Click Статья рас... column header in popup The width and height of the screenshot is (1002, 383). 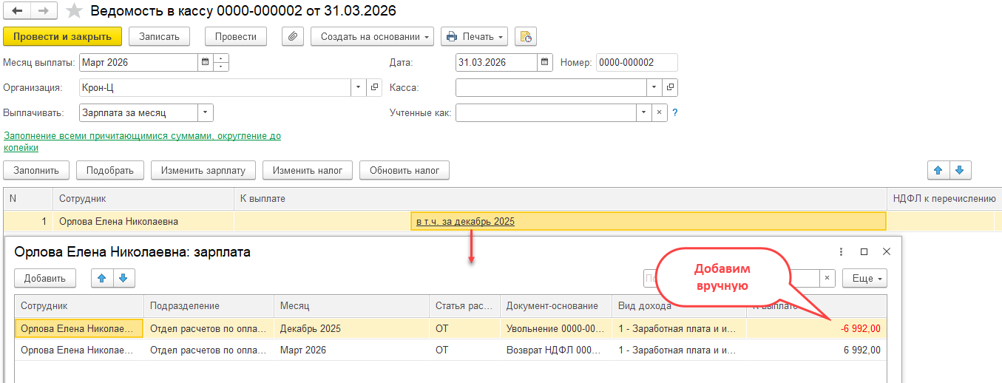pos(464,305)
